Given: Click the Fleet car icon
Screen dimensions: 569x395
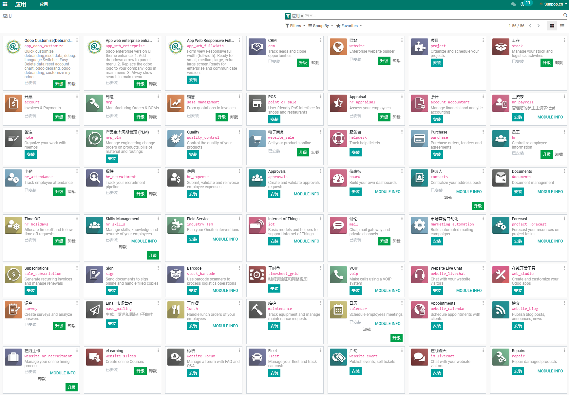Looking at the screenshot, I should point(257,357).
